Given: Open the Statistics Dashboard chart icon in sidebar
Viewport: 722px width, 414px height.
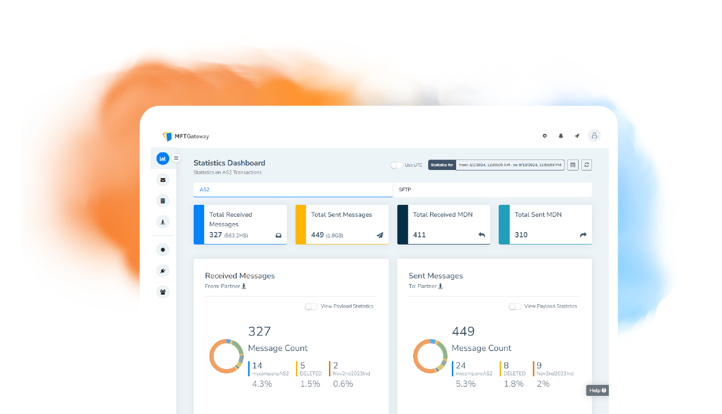Looking at the screenshot, I should (163, 159).
